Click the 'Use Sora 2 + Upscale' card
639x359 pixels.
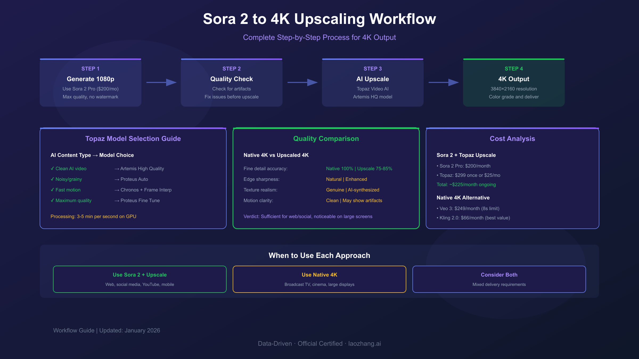tap(140, 279)
